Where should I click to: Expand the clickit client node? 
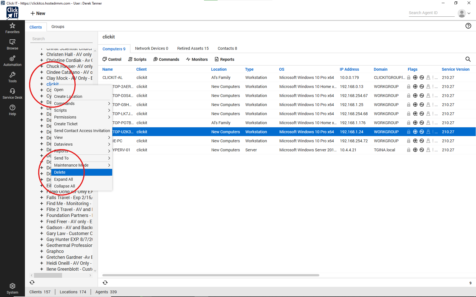tap(42, 84)
